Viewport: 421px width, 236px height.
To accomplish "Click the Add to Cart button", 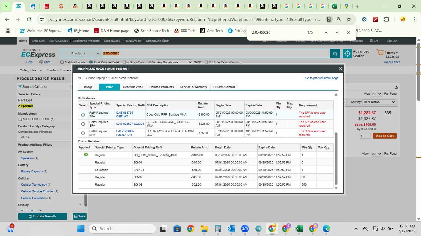I will click(385, 136).
